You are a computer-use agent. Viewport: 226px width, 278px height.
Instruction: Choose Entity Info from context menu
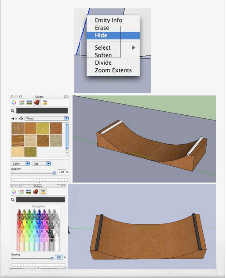(x=113, y=20)
